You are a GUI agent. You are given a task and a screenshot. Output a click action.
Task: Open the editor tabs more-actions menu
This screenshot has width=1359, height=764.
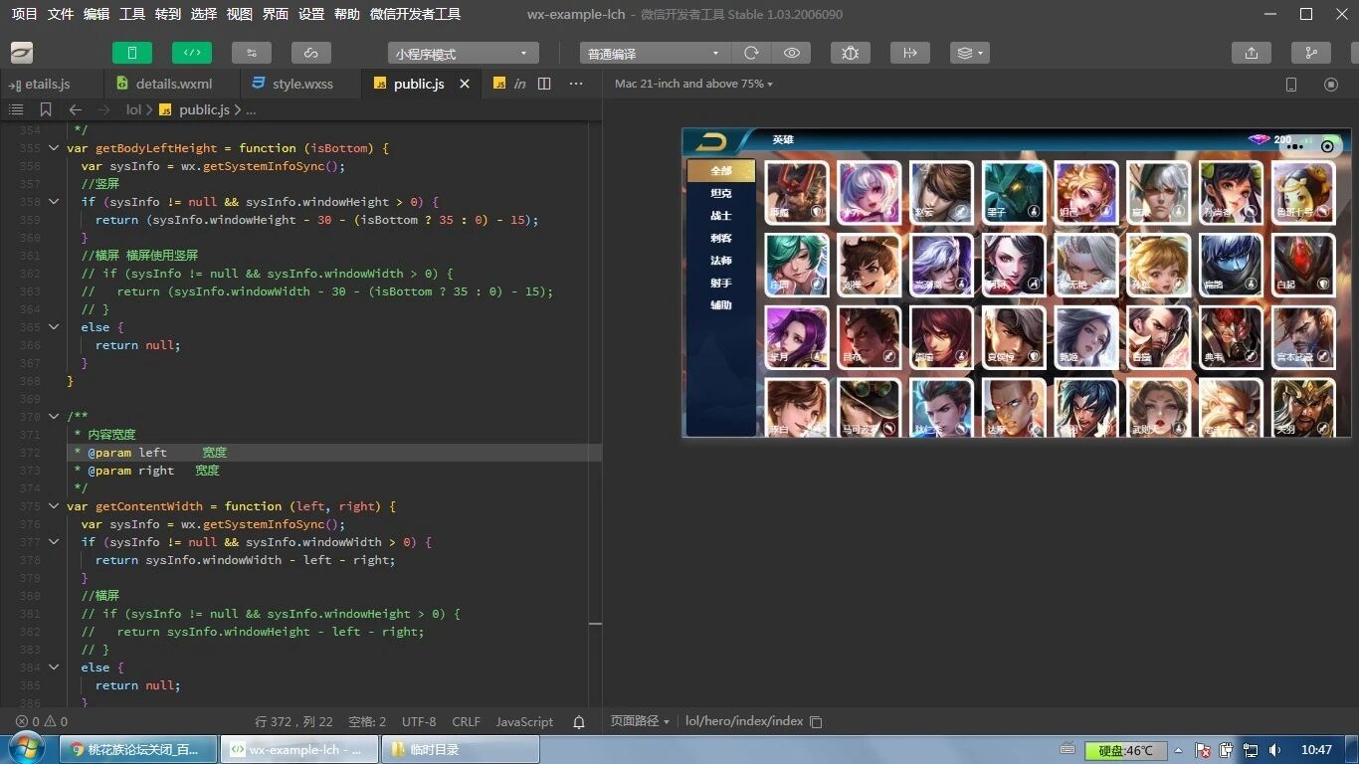(576, 84)
